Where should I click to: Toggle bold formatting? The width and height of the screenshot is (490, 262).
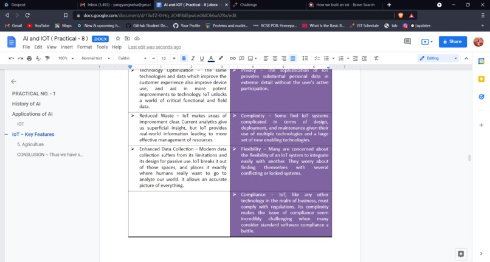[184, 58]
